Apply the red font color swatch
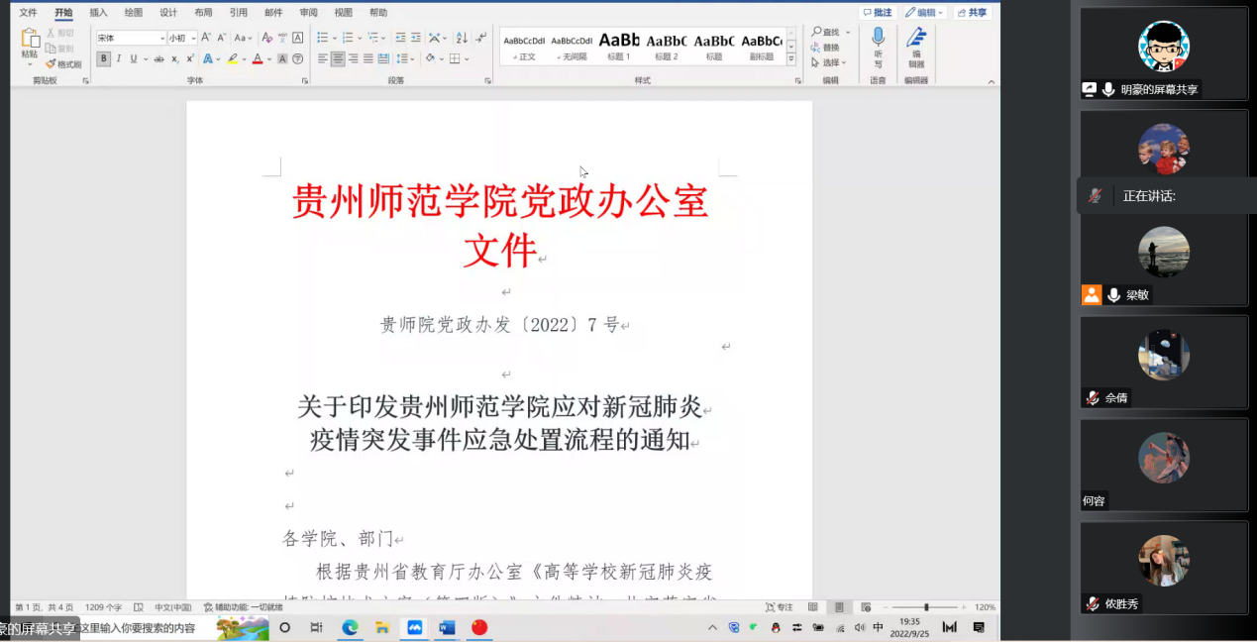Screen dimensions: 1257x642 [258, 59]
